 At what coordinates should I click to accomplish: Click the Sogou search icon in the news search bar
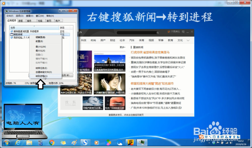click(x=158, y=33)
